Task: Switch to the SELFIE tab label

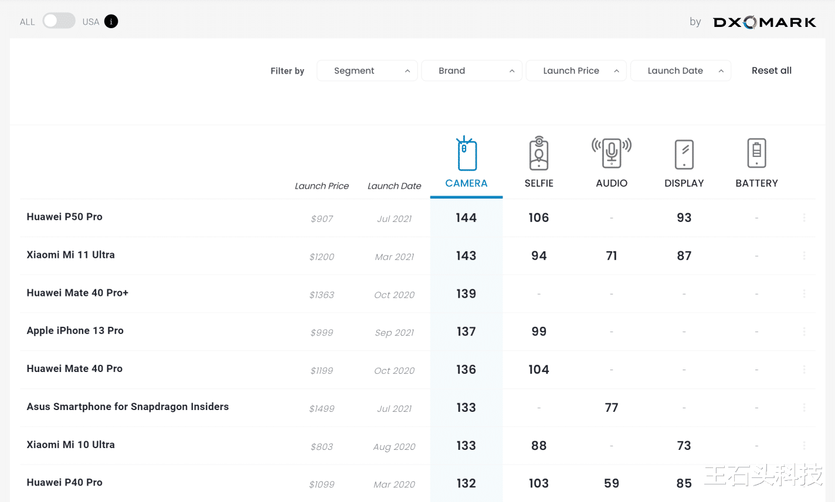Action: (539, 183)
